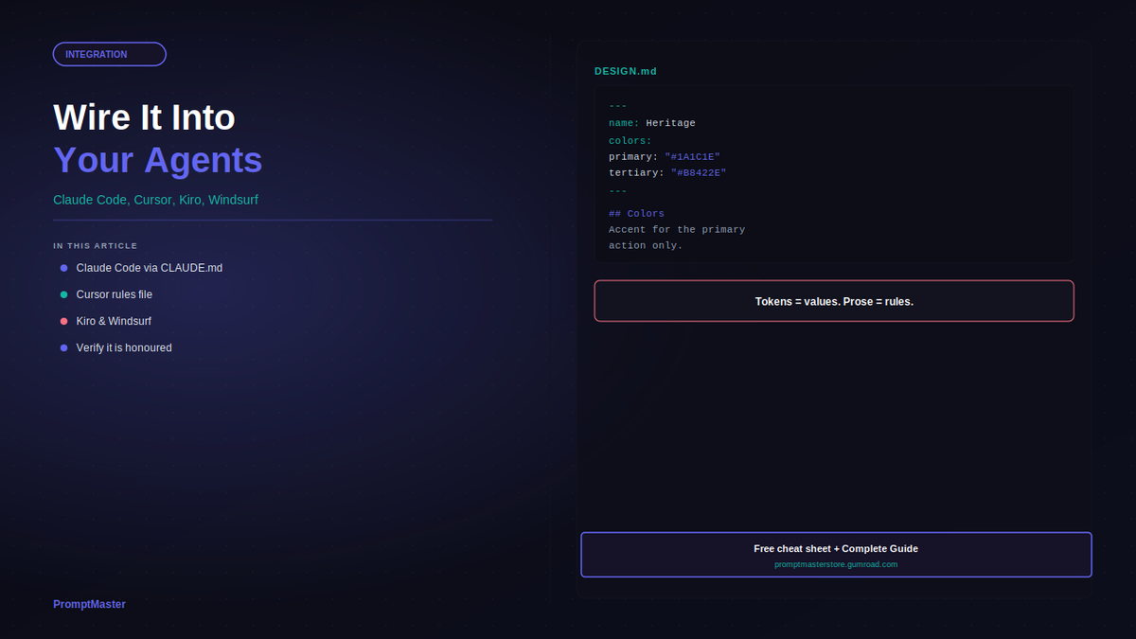Viewport: 1136px width, 639px height.
Task: Click bullet dot beside 'Cursor rules file'
Action: pyautogui.click(x=64, y=294)
